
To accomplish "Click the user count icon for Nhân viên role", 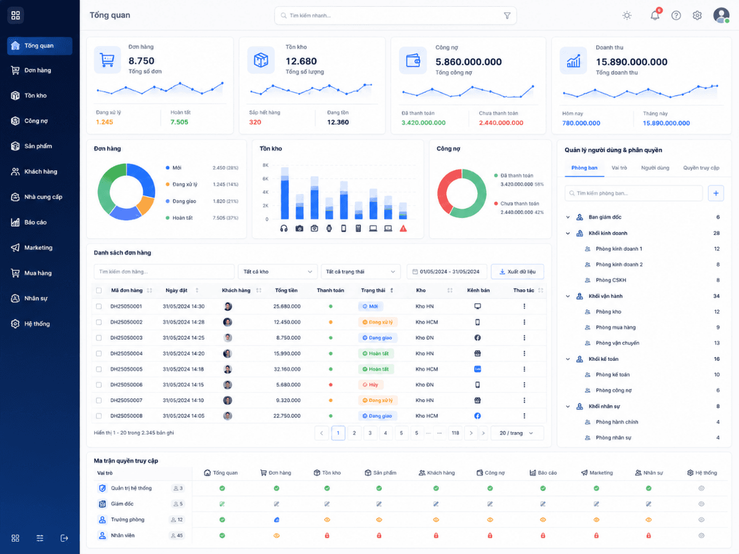I will [x=173, y=536].
